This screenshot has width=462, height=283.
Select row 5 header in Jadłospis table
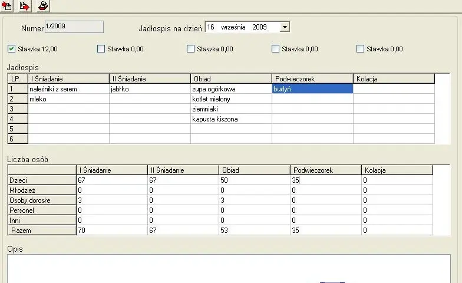(18, 129)
